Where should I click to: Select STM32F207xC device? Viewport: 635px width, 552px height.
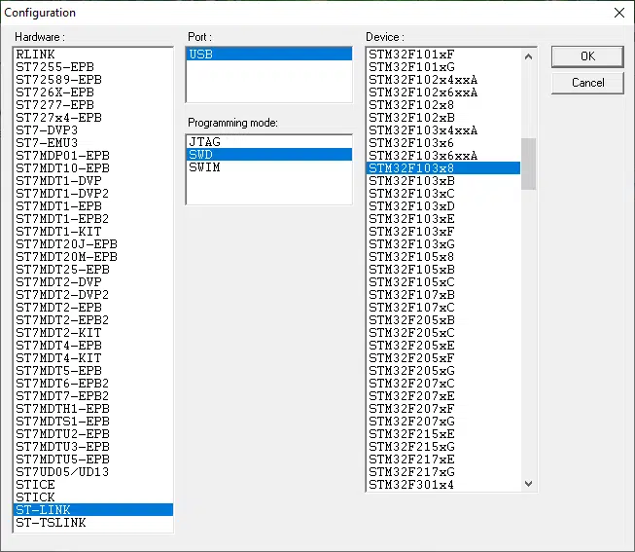[x=443, y=384]
